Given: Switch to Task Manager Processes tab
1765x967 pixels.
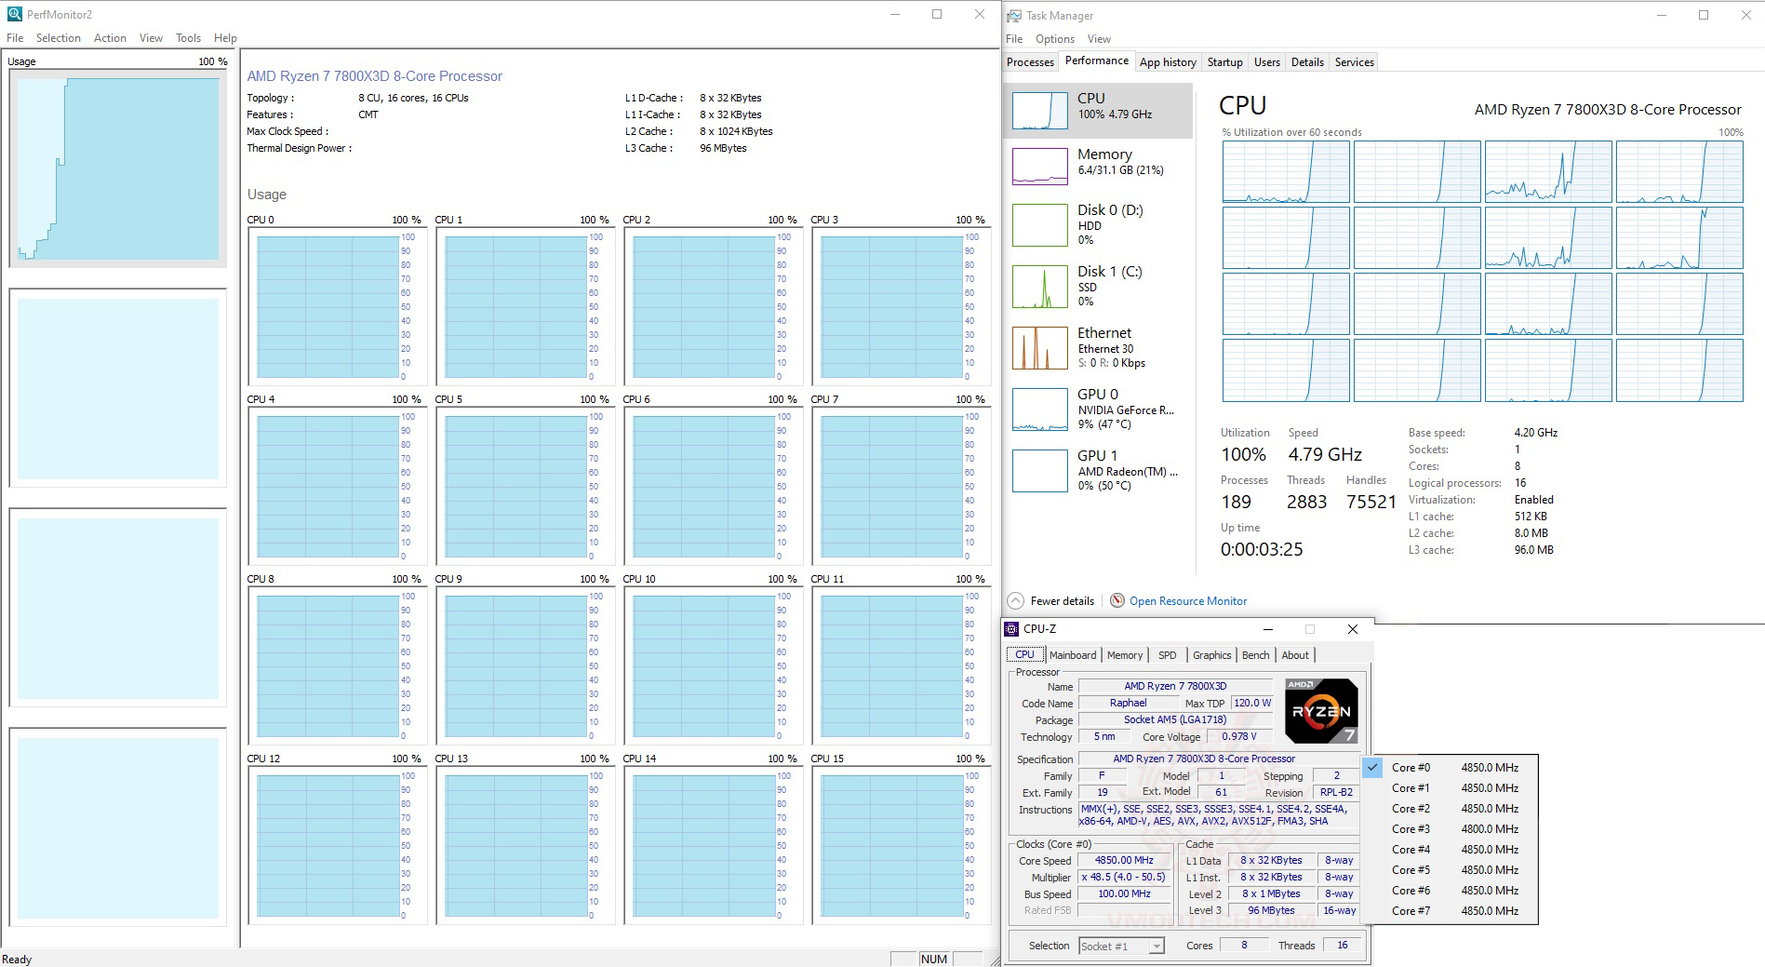Looking at the screenshot, I should click(x=1031, y=62).
